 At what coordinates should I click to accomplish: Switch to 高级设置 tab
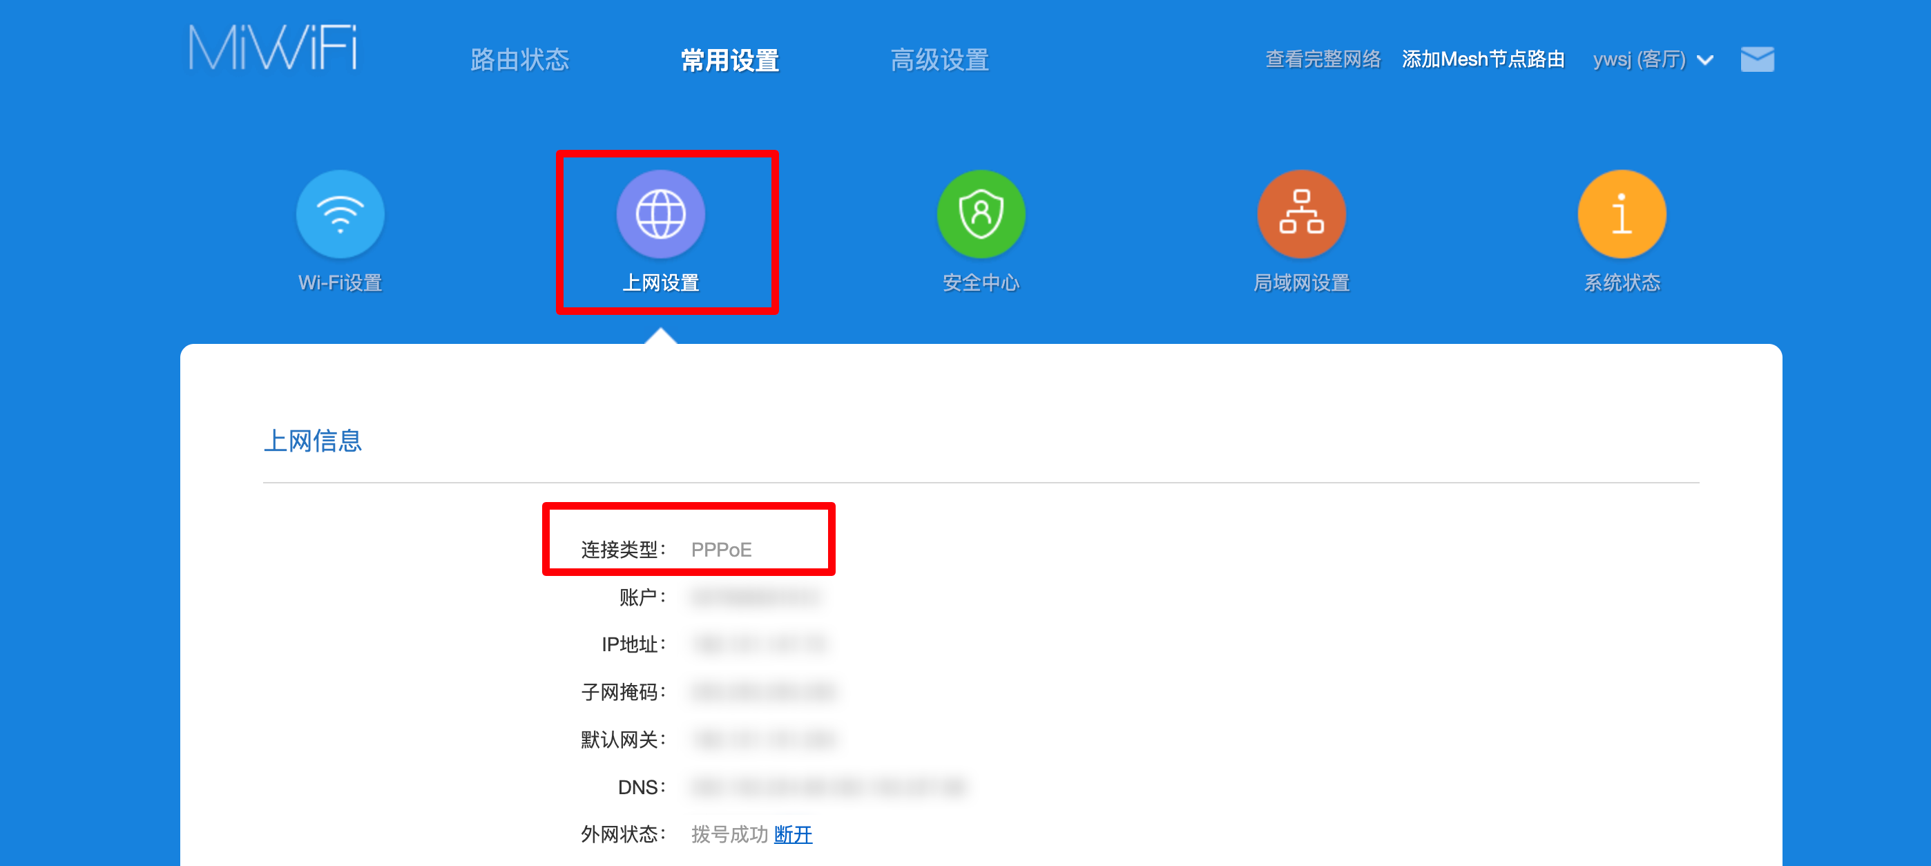[x=939, y=60]
